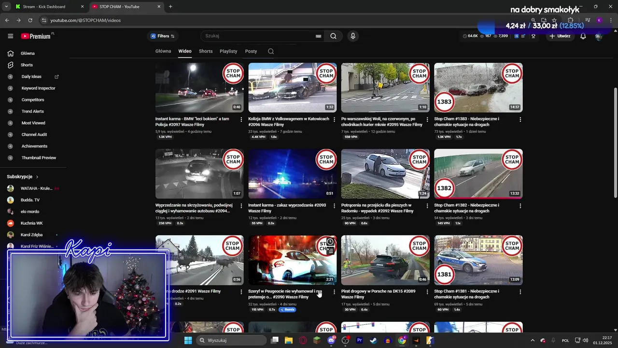Click the browser address bar URL
The width and height of the screenshot is (618, 348).
click(85, 20)
